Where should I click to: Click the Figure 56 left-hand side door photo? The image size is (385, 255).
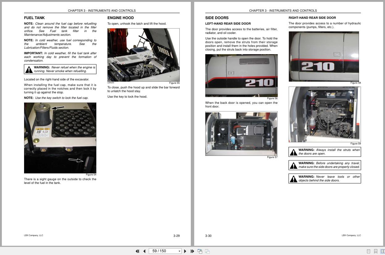241,75
